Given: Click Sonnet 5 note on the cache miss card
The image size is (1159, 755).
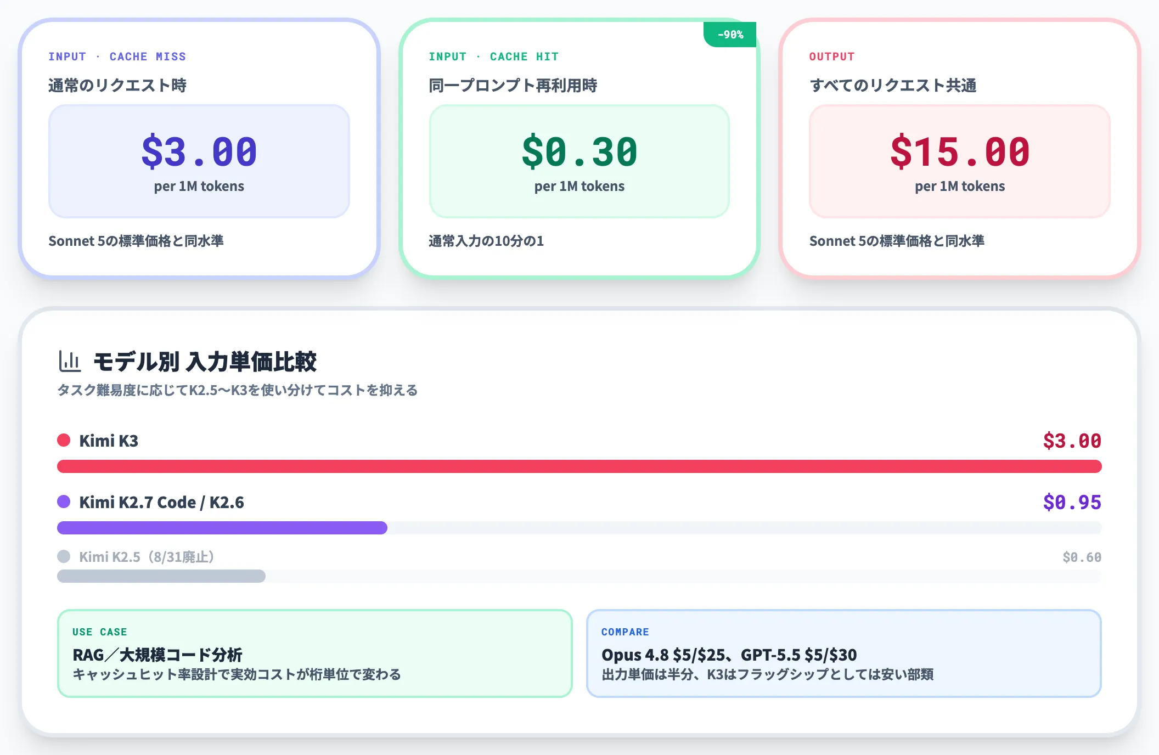Looking at the screenshot, I should (136, 241).
